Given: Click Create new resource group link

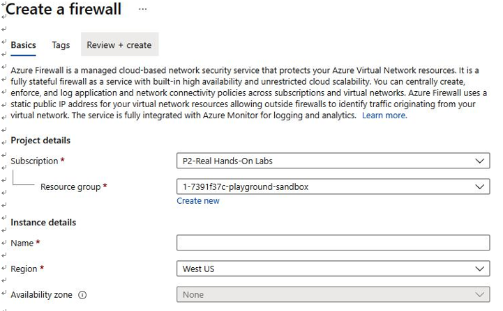Looking at the screenshot, I should tap(198, 201).
